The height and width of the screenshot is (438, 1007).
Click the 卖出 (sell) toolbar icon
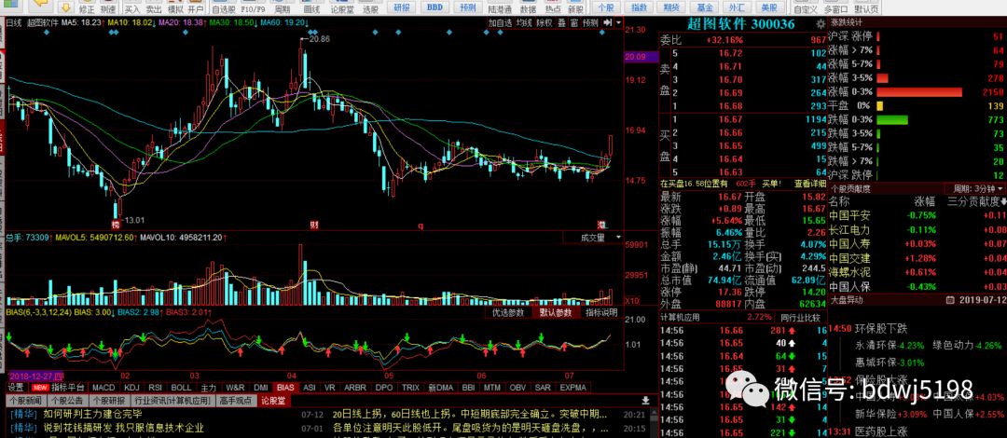(154, 7)
